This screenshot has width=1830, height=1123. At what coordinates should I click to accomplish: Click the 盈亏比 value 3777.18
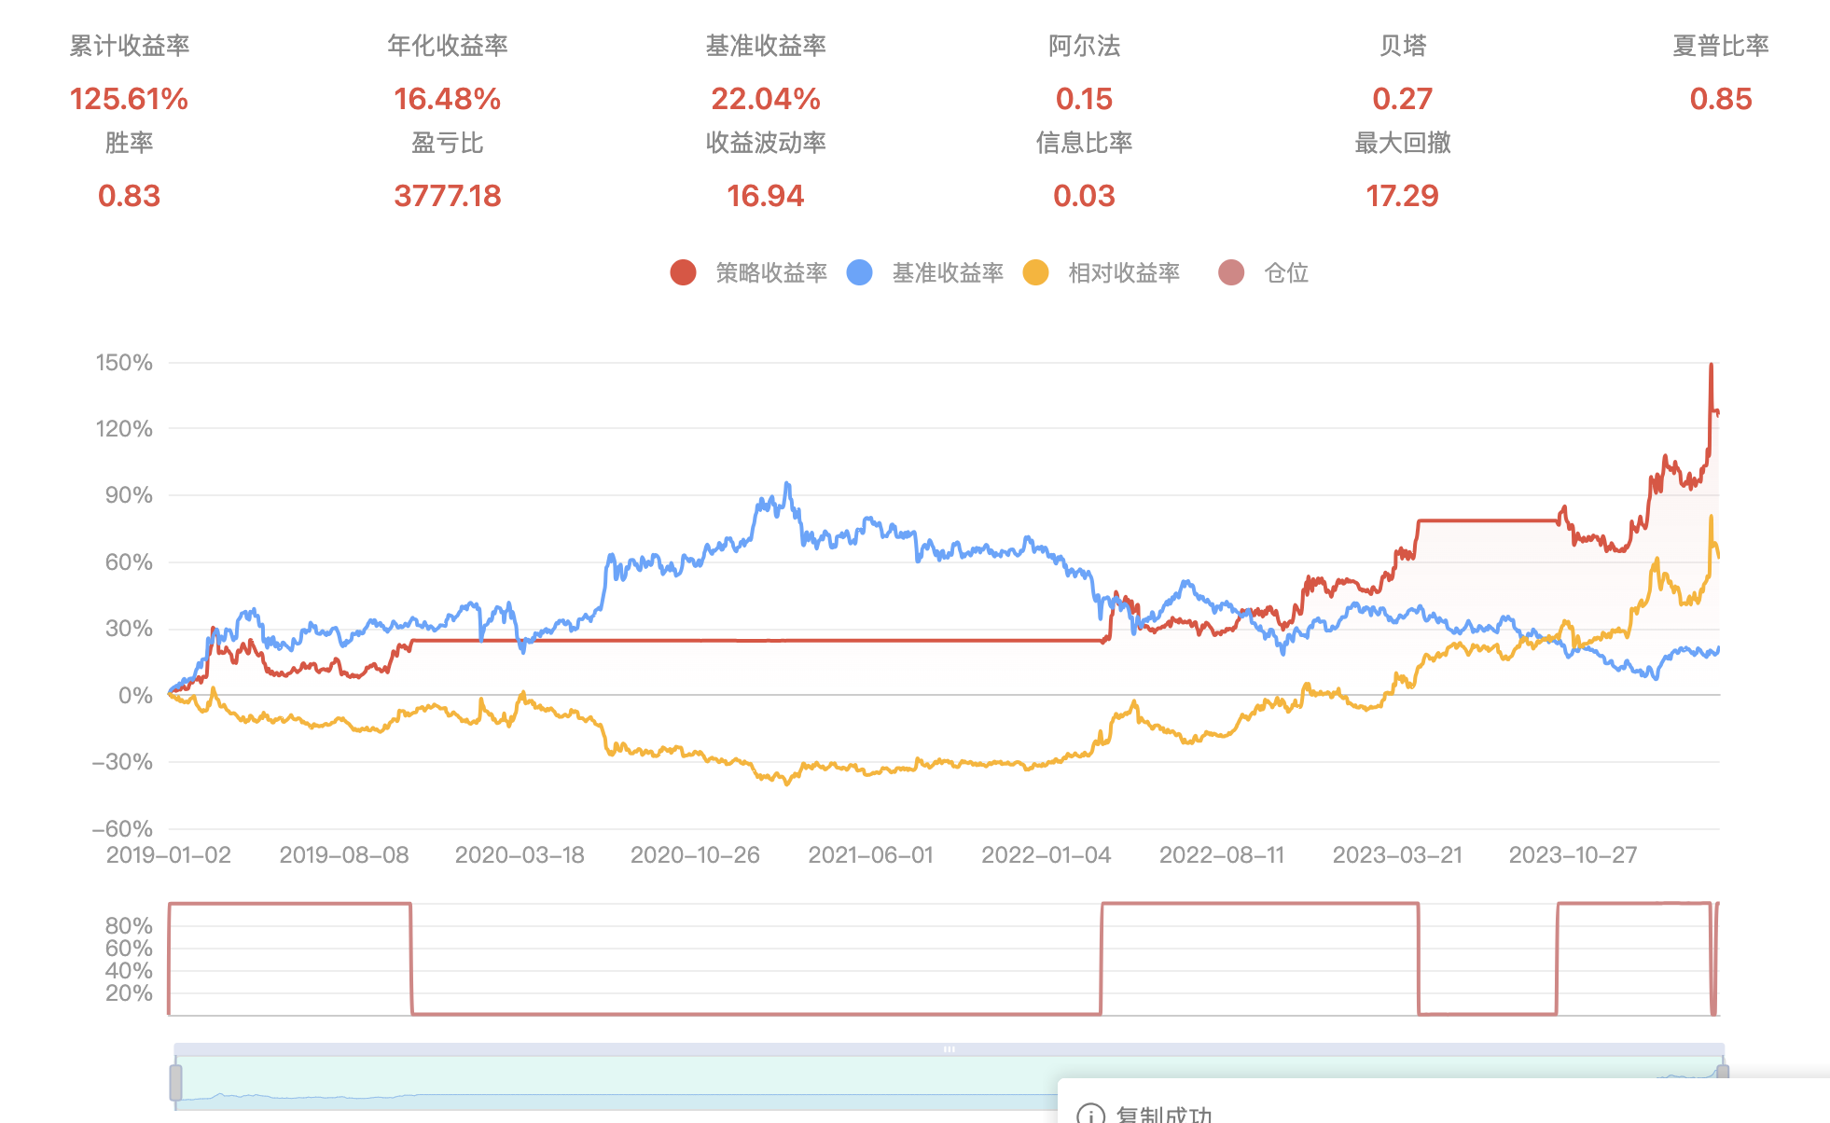point(447,196)
